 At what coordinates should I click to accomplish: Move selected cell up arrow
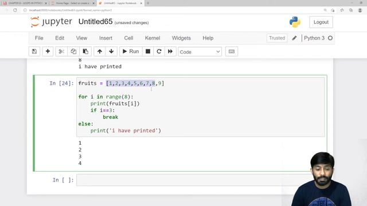100,51
